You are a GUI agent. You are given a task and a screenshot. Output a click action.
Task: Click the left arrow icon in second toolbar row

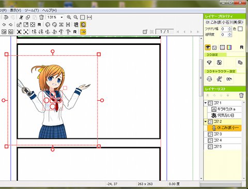4,25
